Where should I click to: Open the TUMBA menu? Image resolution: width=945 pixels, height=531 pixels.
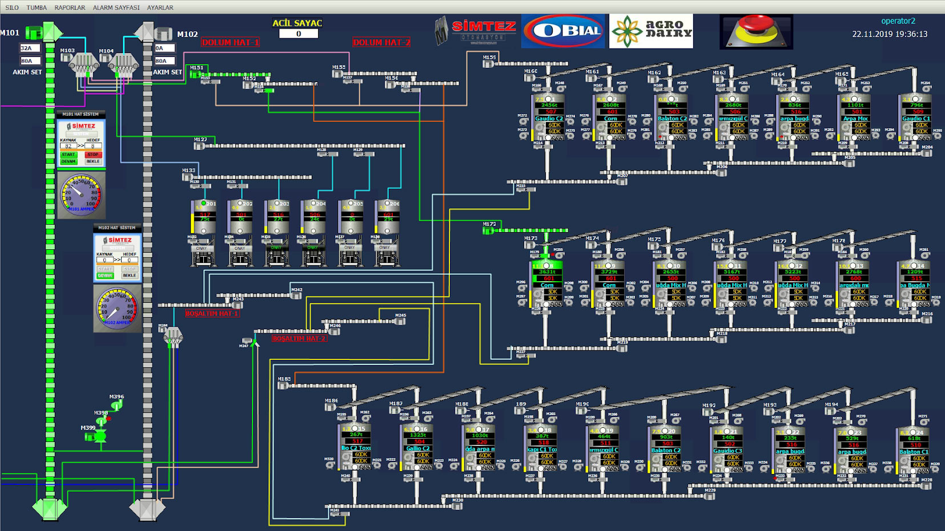pos(37,7)
